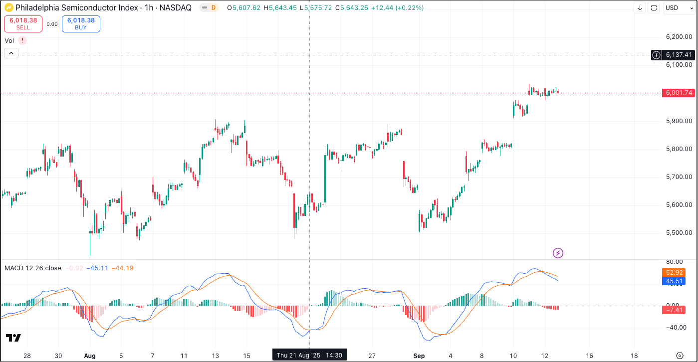Click the 5,500.00 price axis label
The height and width of the screenshot is (362, 698).
tap(679, 233)
